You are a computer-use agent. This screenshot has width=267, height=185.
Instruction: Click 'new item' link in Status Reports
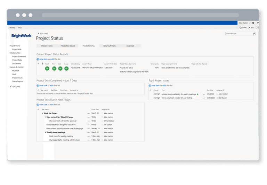coord(43,59)
